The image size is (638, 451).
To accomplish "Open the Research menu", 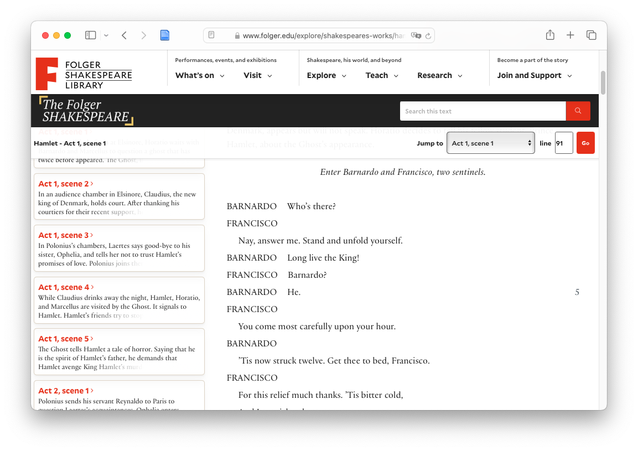I will [440, 75].
